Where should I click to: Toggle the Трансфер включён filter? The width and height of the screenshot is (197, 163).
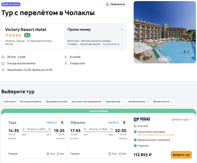click(x=56, y=102)
